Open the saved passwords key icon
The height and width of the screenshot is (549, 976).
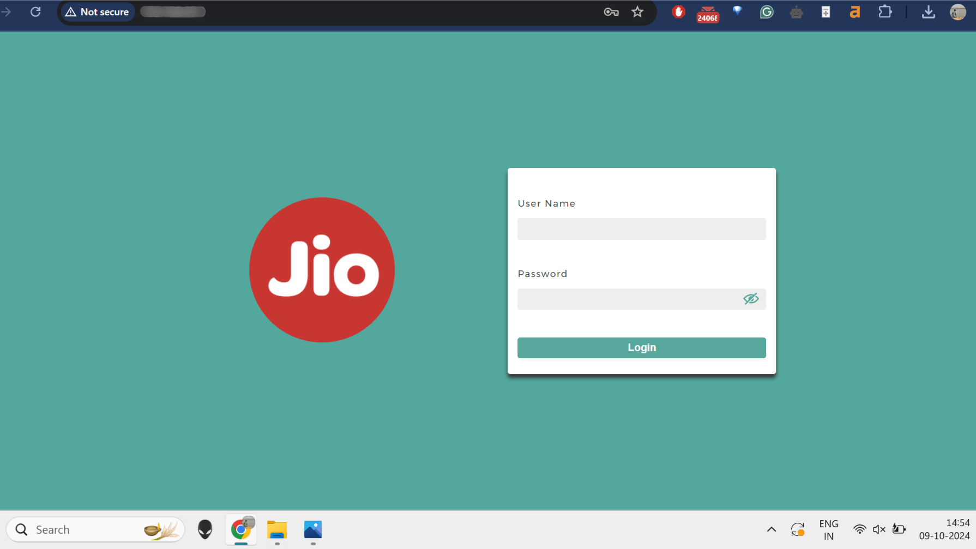point(611,12)
